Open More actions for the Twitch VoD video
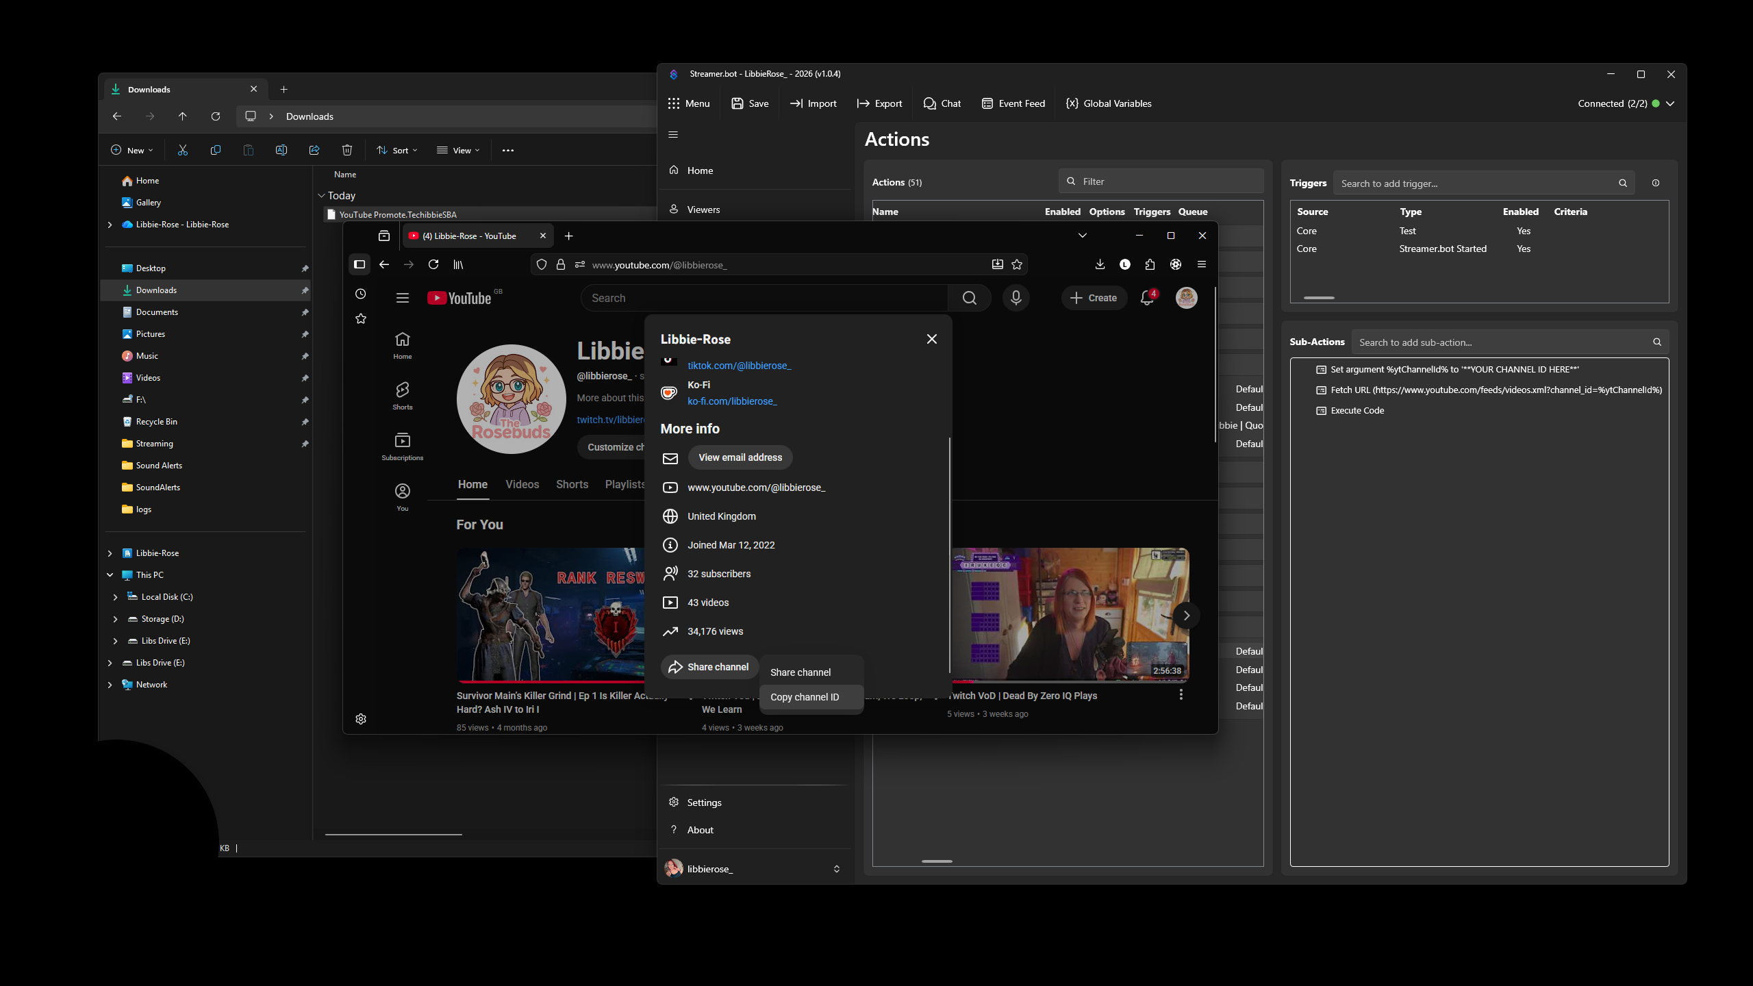 [1181, 695]
